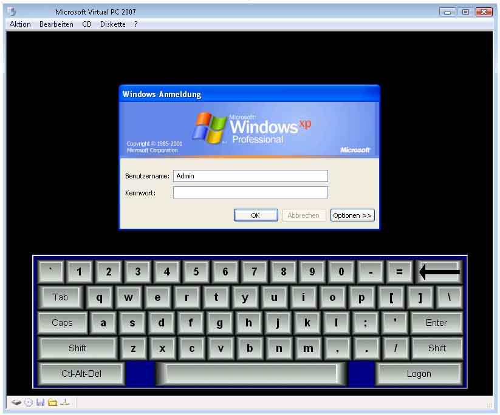Click the network adapter status icon

(x=65, y=403)
